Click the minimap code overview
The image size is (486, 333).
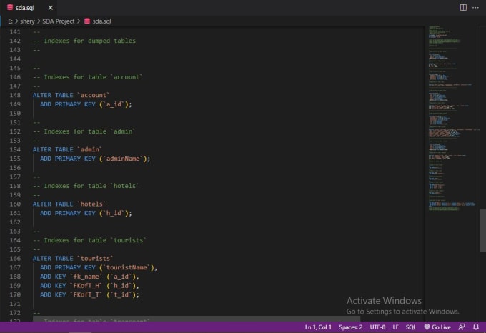pos(452,118)
